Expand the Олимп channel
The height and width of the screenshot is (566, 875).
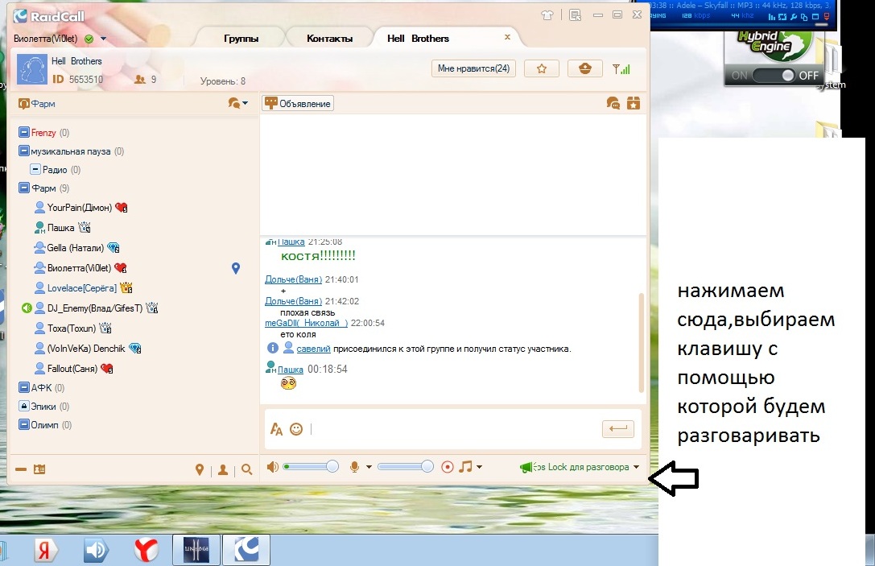coord(23,425)
